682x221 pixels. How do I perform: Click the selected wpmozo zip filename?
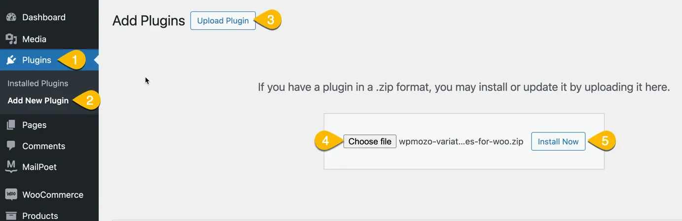click(461, 142)
